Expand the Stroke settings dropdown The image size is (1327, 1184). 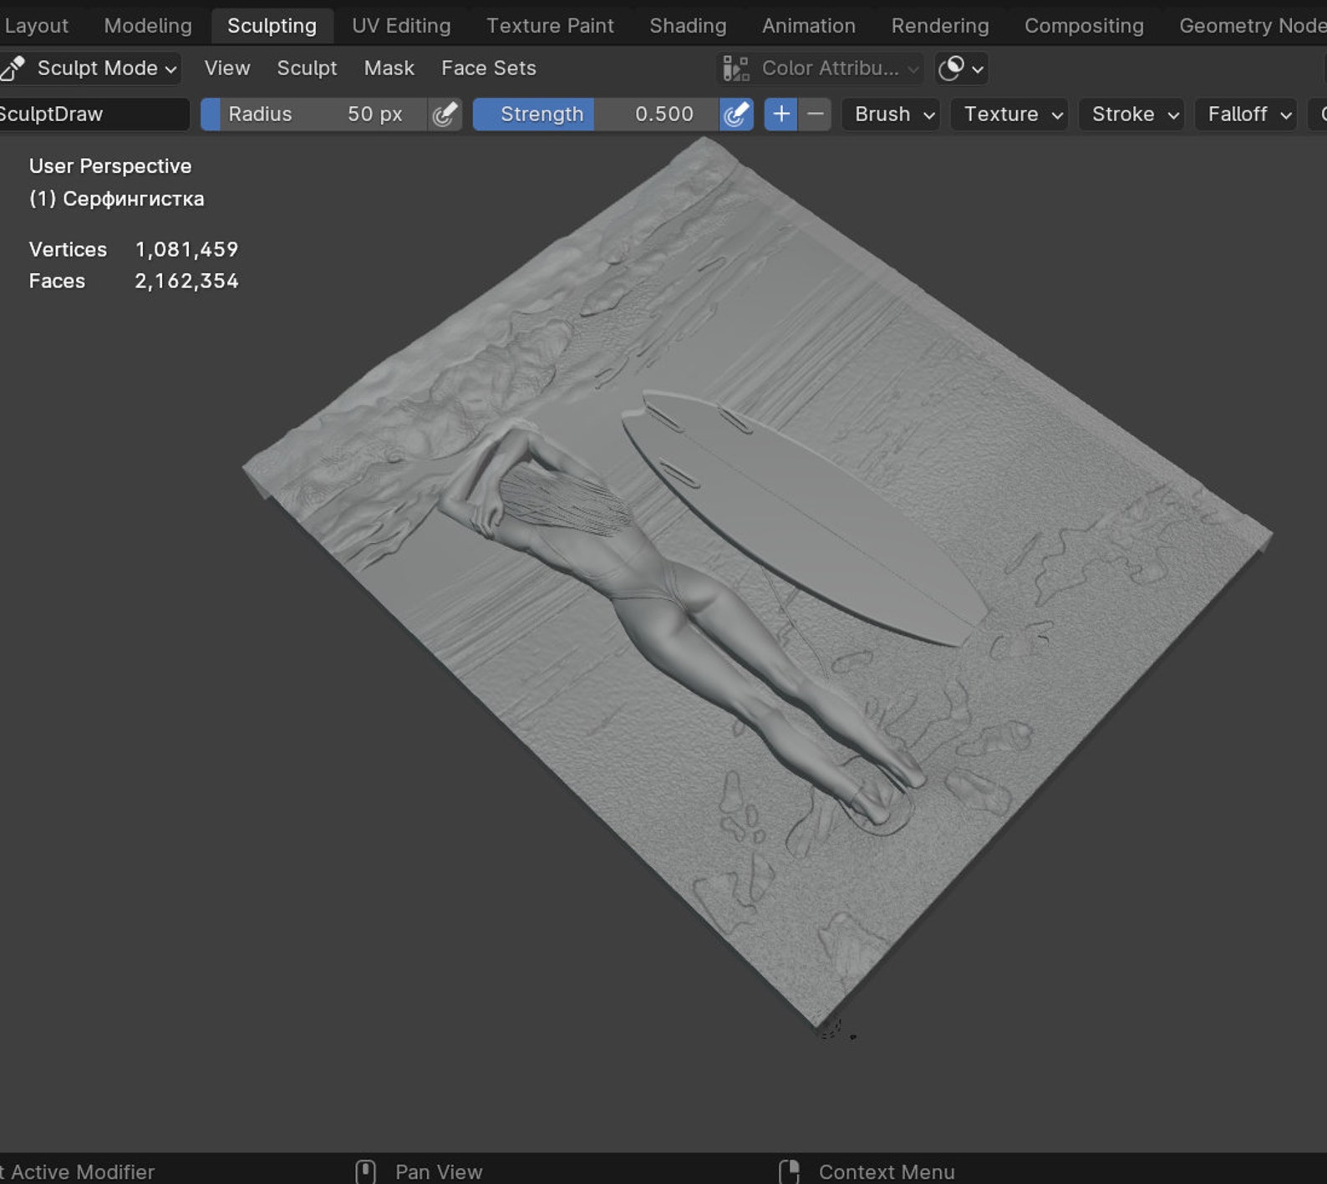click(1131, 114)
